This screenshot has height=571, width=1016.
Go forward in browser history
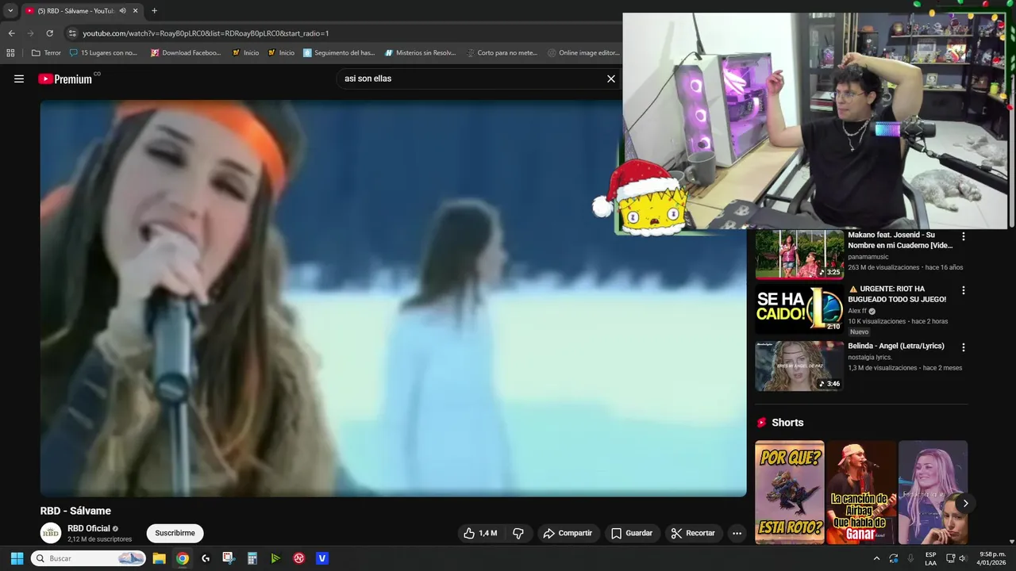pos(30,33)
